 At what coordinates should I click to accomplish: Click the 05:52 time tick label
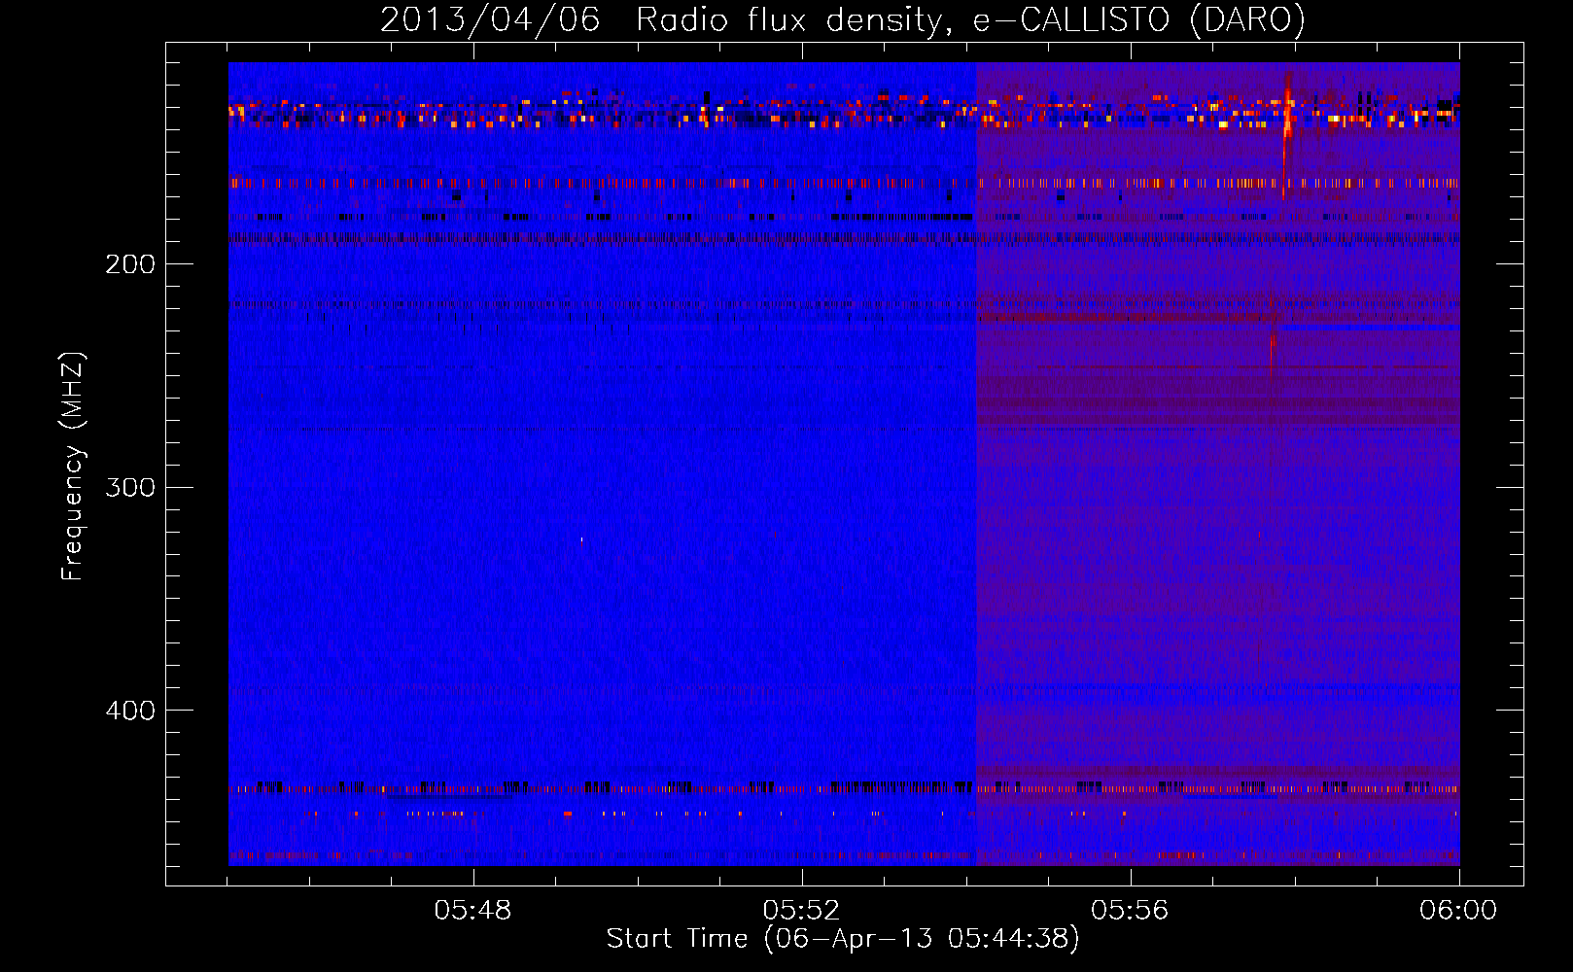click(801, 911)
